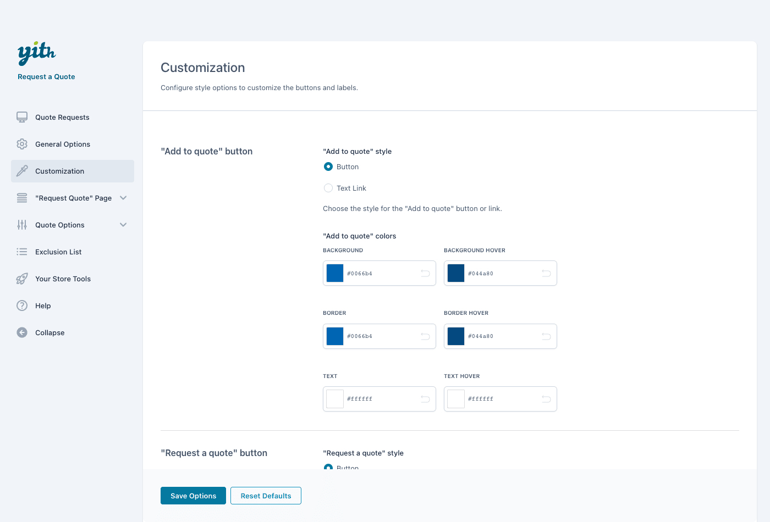Open the Help menu item
The width and height of the screenshot is (770, 522).
(73, 306)
